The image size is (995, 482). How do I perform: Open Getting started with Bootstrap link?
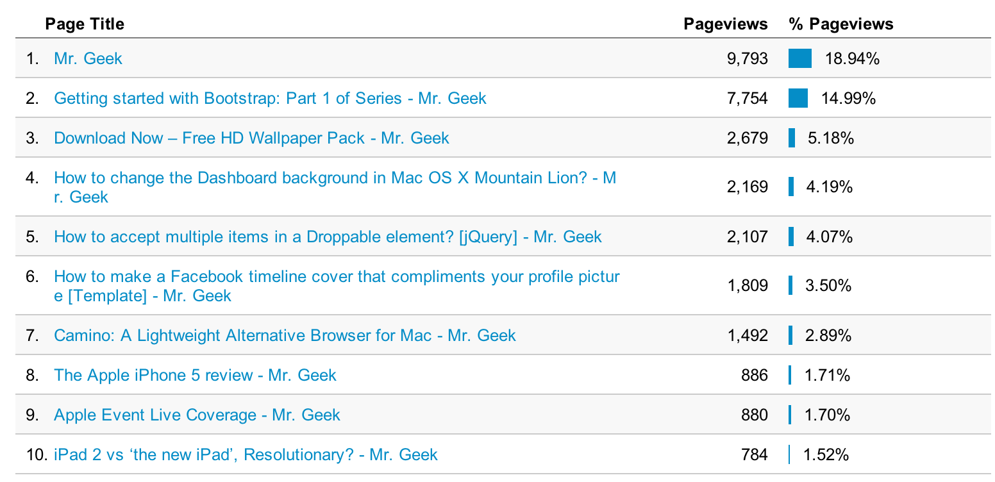point(270,98)
